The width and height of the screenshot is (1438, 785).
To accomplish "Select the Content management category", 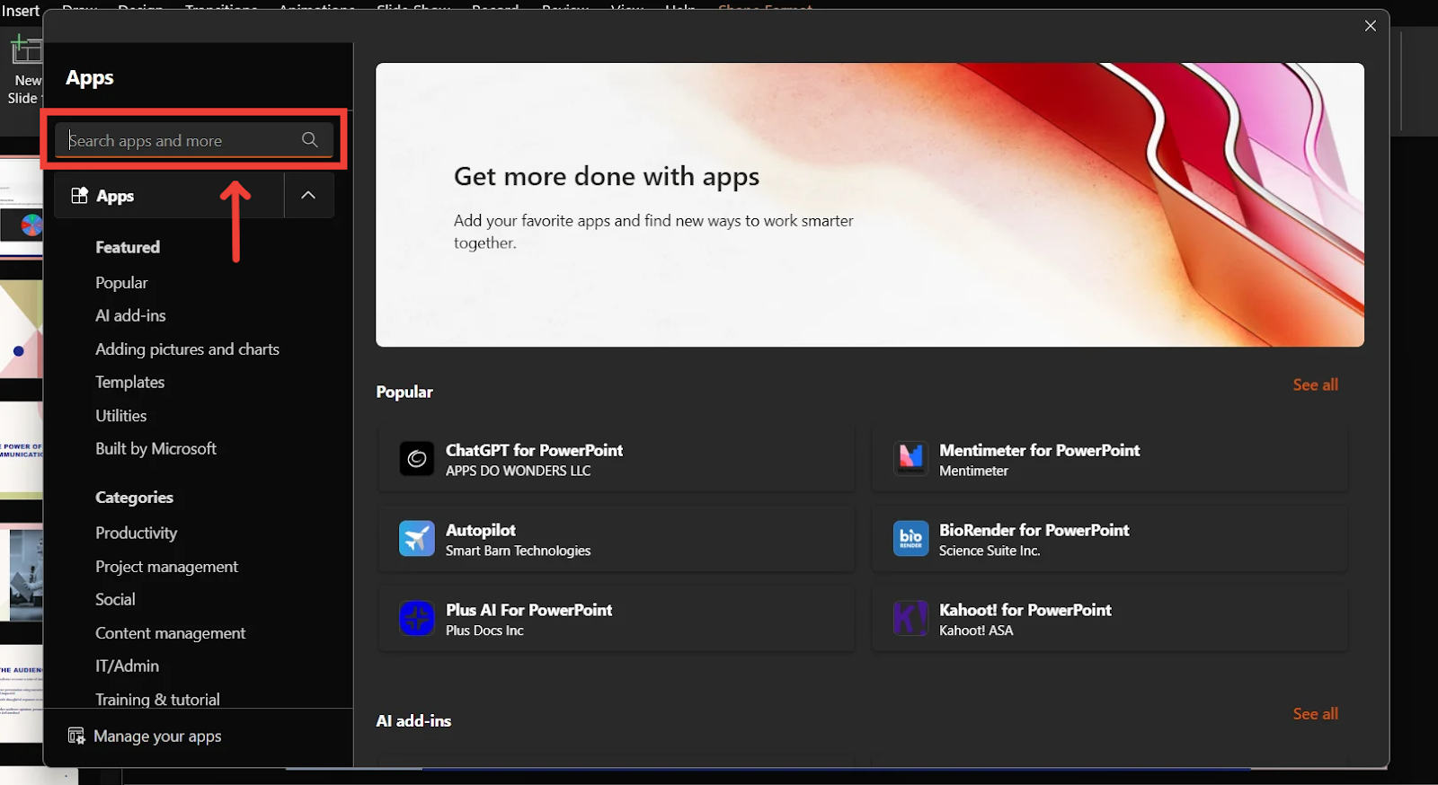I will coord(170,633).
